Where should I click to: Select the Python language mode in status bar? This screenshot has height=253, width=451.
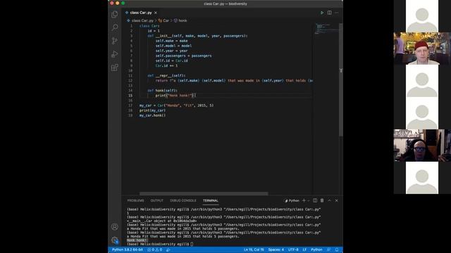[316, 249]
